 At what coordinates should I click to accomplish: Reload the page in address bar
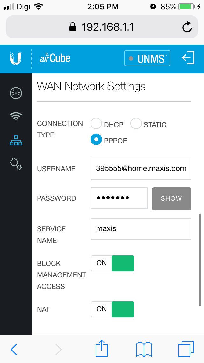187,27
